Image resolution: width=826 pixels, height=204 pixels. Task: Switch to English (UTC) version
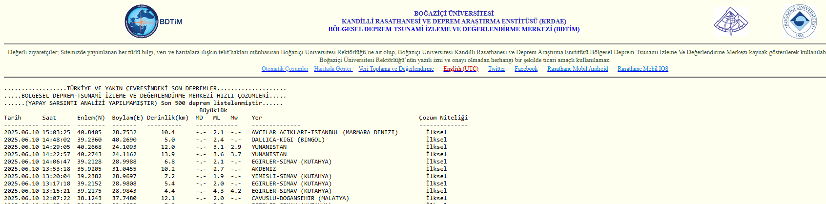[461, 69]
